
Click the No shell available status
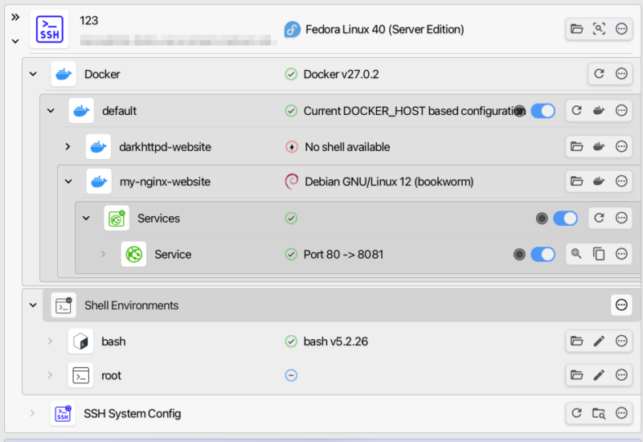[347, 147]
